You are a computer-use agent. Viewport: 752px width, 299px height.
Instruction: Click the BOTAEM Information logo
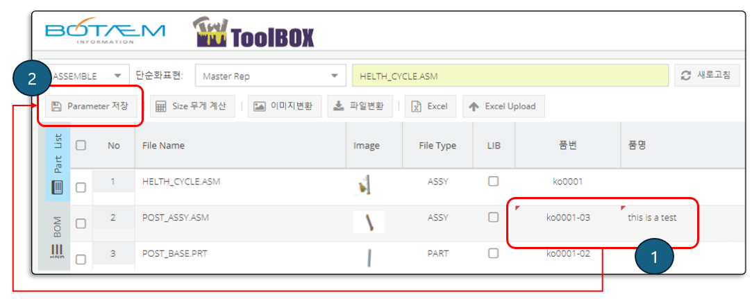click(x=105, y=31)
